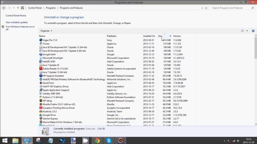Open View installed updates link
The height and width of the screenshot is (144, 257).
[16, 22]
